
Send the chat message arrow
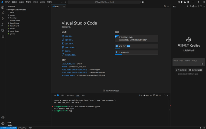point(202,64)
